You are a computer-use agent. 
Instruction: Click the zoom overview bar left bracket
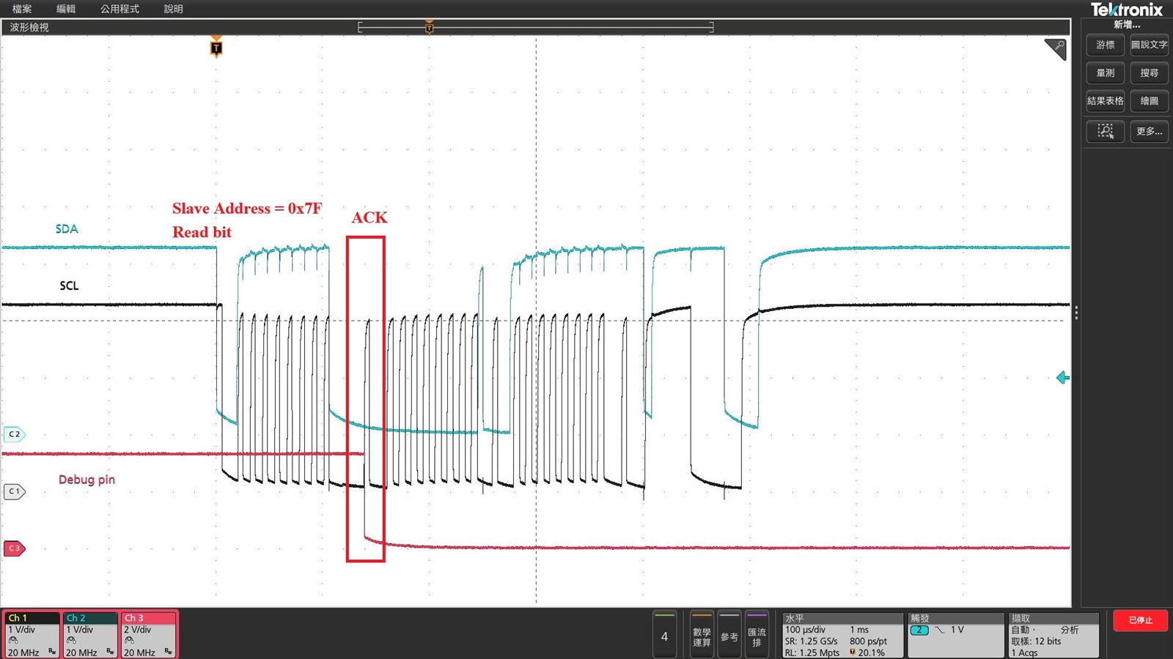(x=360, y=27)
